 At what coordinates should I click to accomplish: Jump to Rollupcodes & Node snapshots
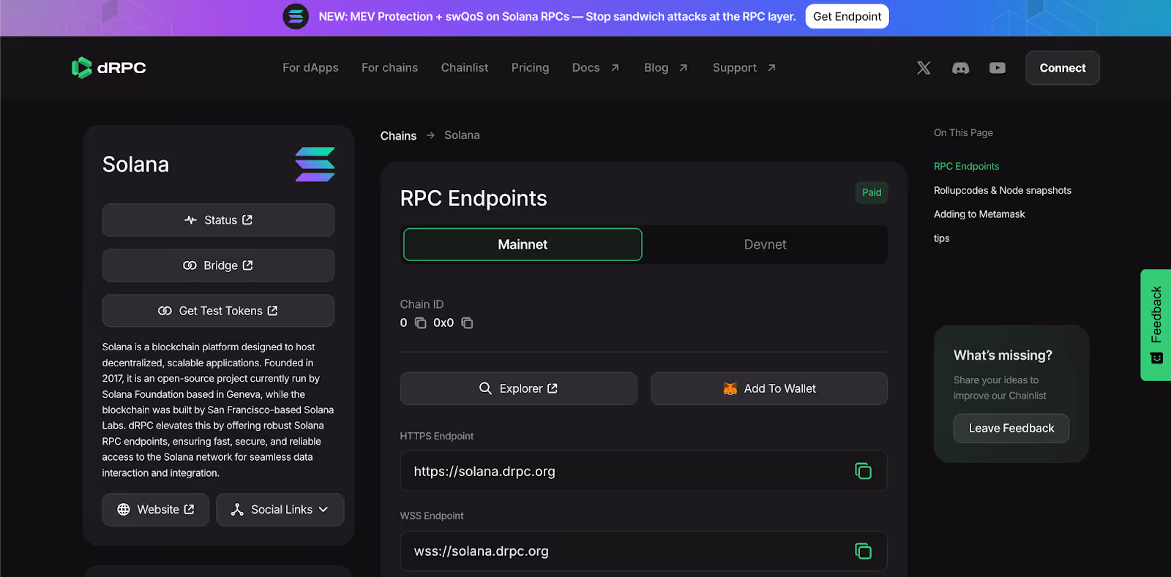tap(1002, 190)
